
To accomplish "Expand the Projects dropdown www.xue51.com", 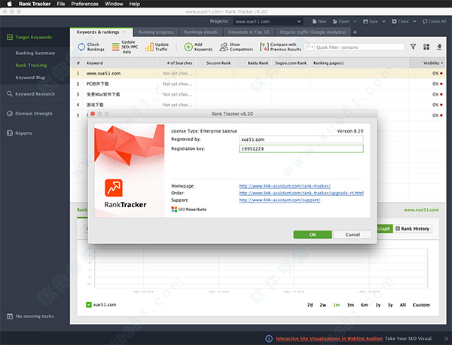I will (267, 21).
